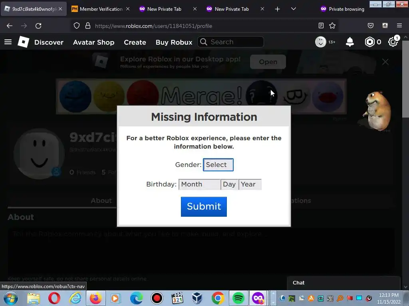The width and height of the screenshot is (409, 306).
Task: Open a new browser tab
Action: coord(277,9)
